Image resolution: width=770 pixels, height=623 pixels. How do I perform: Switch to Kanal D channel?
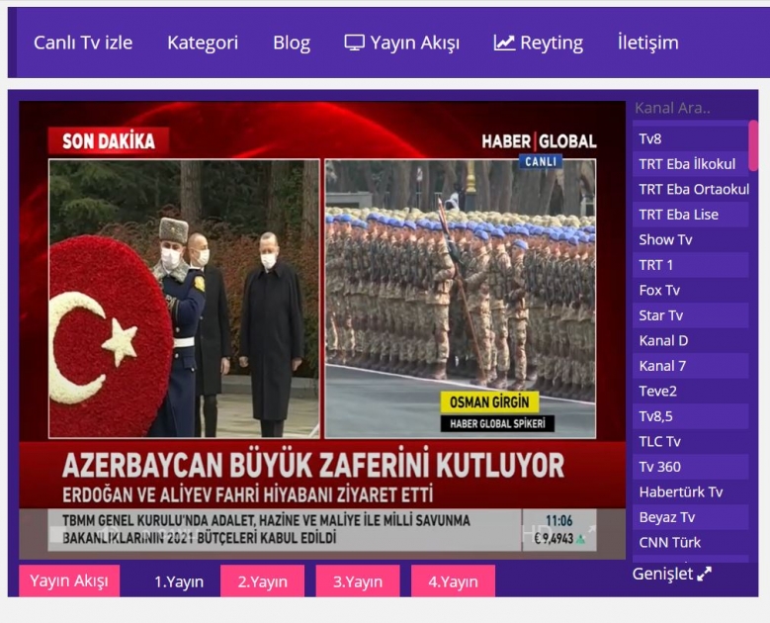690,341
